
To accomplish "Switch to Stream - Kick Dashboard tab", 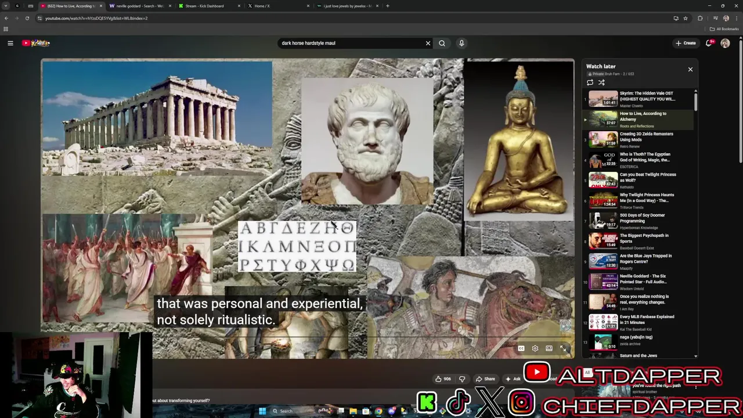I will pyautogui.click(x=209, y=6).
